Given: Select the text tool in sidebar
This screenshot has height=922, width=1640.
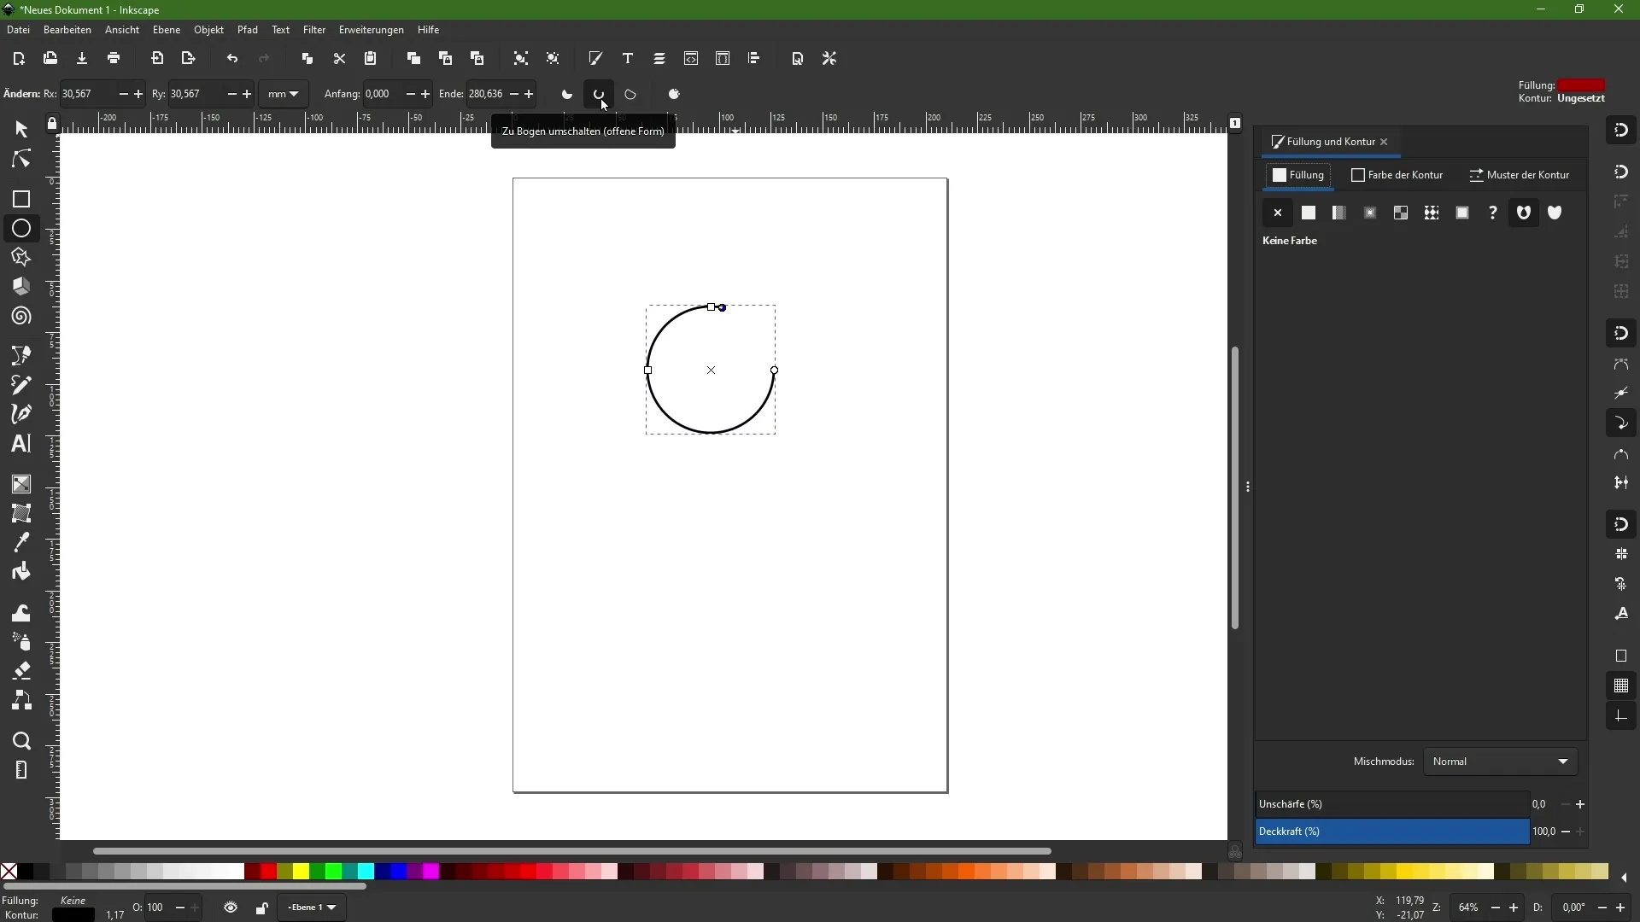Looking at the screenshot, I should [20, 445].
